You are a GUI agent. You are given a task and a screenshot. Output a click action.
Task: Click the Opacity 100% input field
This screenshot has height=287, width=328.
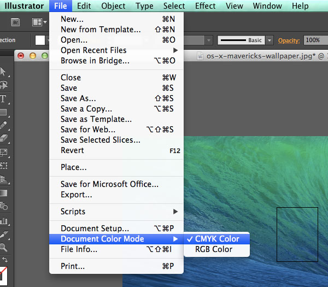coord(315,40)
